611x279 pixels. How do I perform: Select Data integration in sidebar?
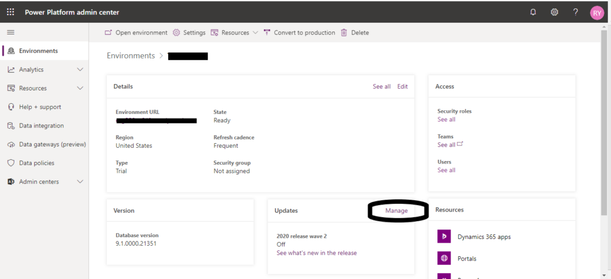click(x=44, y=126)
